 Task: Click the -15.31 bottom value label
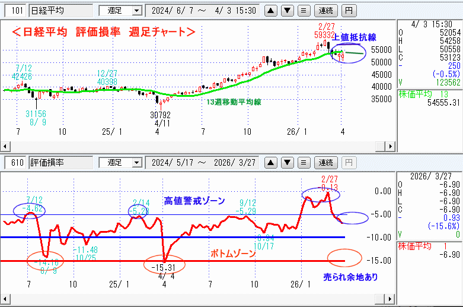[163, 268]
